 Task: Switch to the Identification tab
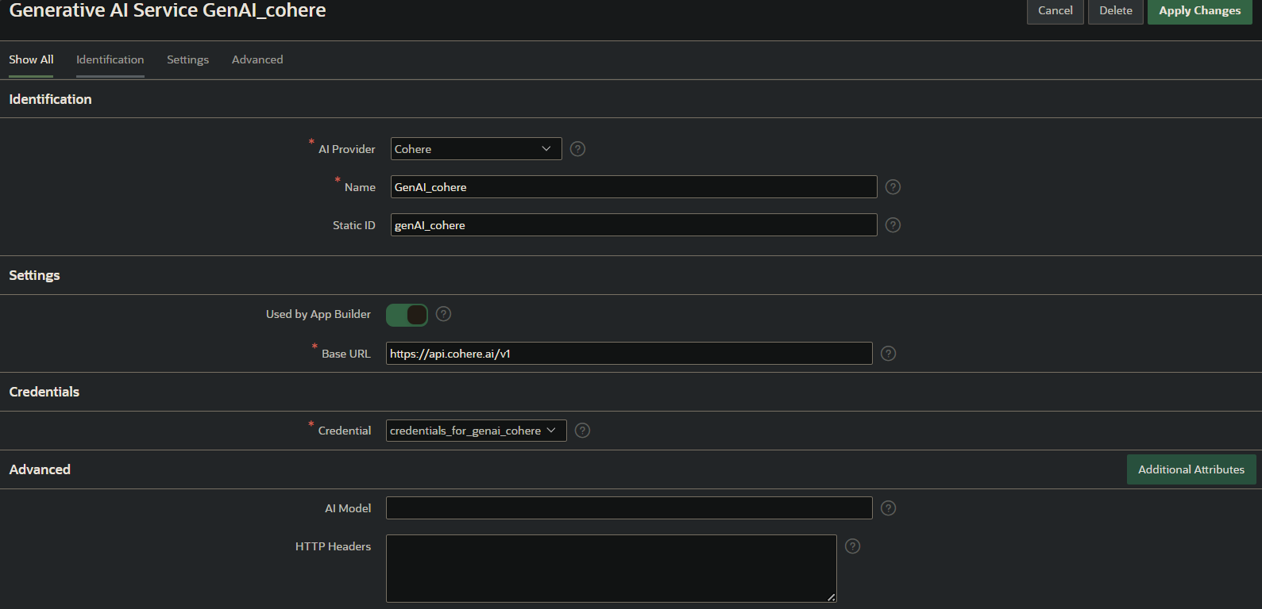coord(110,59)
